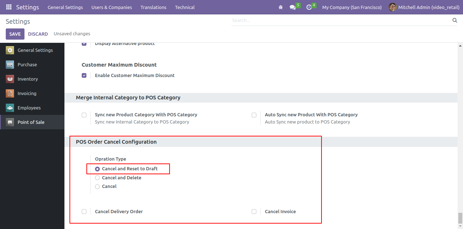The width and height of the screenshot is (463, 229).
Task: Click the 'Opration Type' label
Action: click(x=111, y=159)
